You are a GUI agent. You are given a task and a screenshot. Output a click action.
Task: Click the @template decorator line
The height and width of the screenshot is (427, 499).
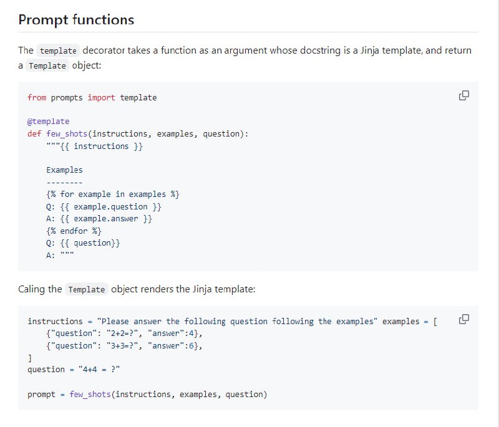coord(49,122)
